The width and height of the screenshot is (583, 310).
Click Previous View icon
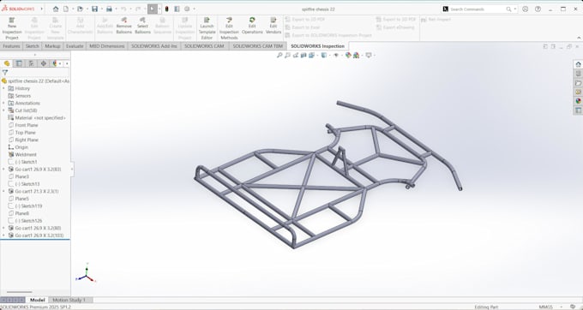(295, 56)
